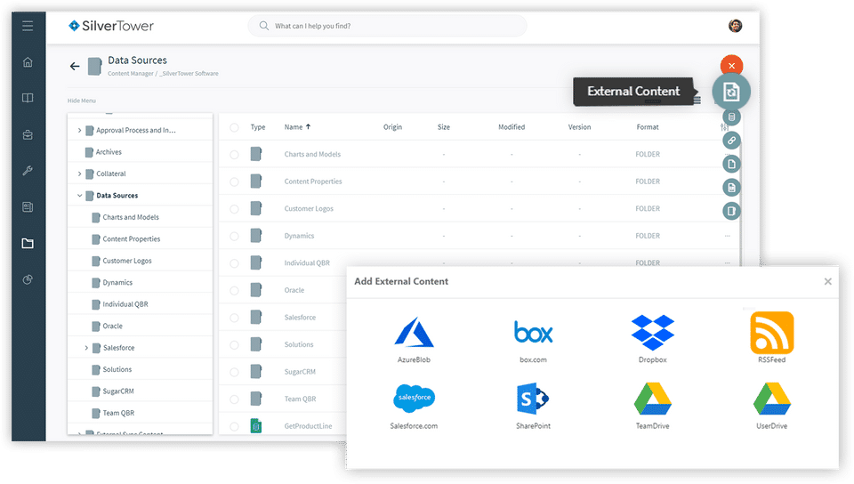Click the user avatar picture

pyautogui.click(x=736, y=26)
